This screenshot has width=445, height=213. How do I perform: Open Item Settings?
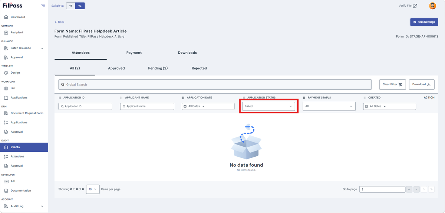tap(424, 22)
